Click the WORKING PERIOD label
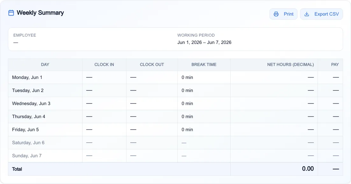 196,35
